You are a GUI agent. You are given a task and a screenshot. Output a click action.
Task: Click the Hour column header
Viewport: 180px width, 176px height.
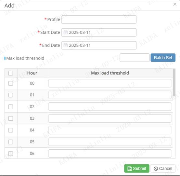[32, 73]
